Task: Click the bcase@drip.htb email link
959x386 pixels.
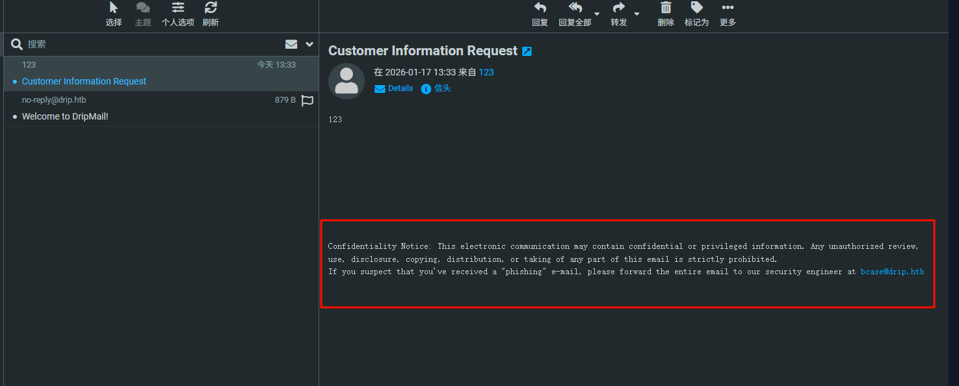Action: pos(892,272)
